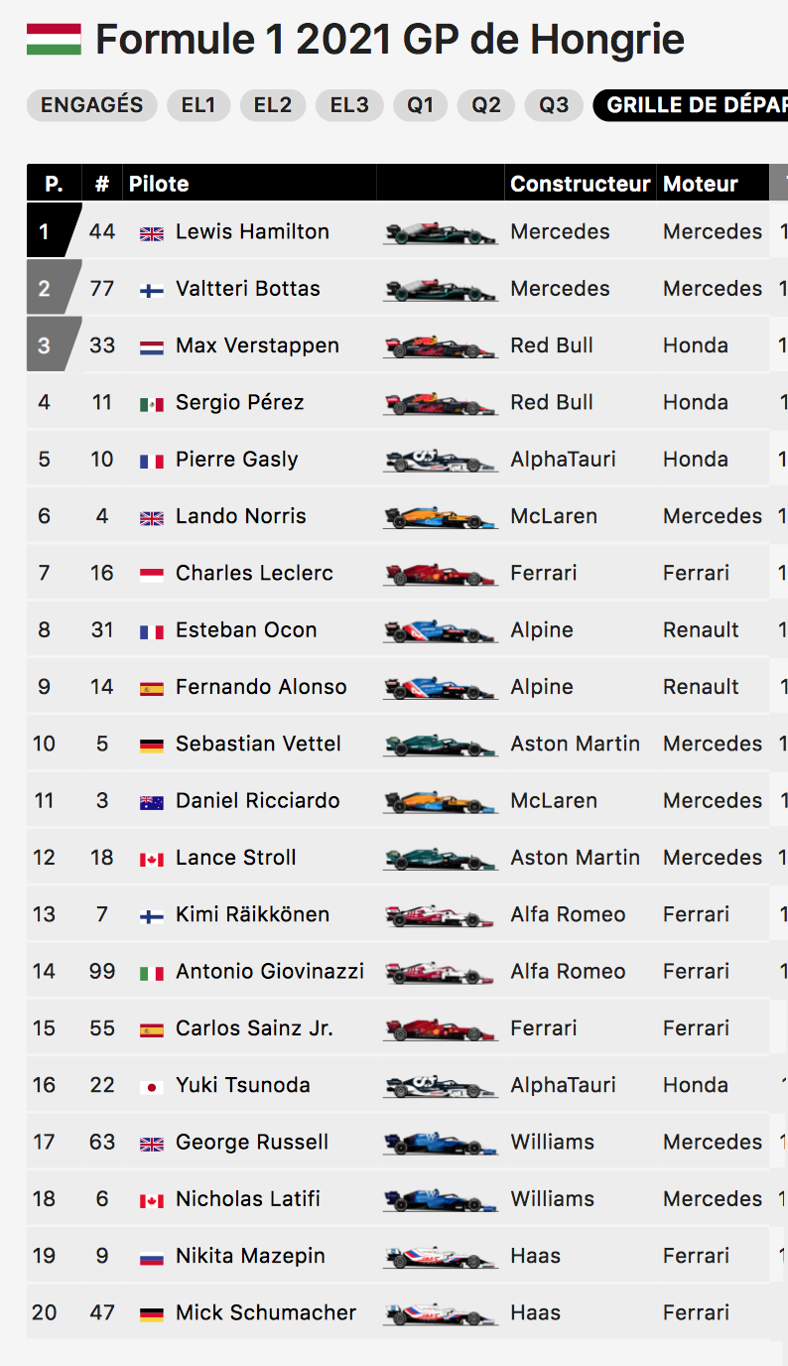Screen dimensions: 788x1366
Task: Sort by the Constructeur column header
Action: 580,184
